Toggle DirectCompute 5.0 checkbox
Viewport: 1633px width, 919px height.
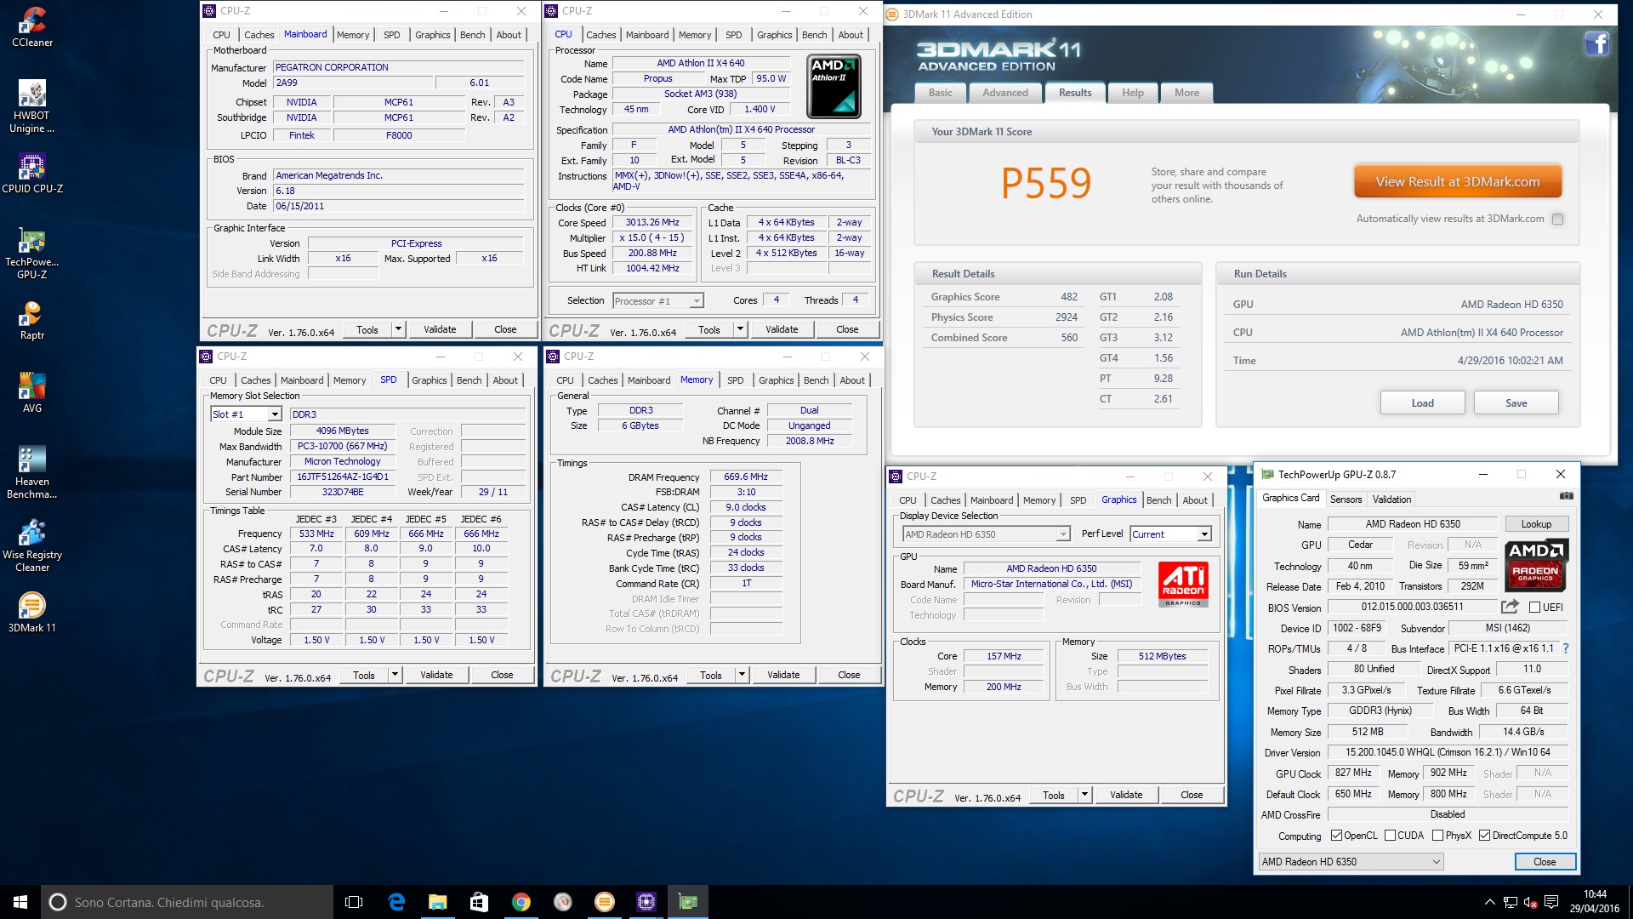click(x=1484, y=836)
